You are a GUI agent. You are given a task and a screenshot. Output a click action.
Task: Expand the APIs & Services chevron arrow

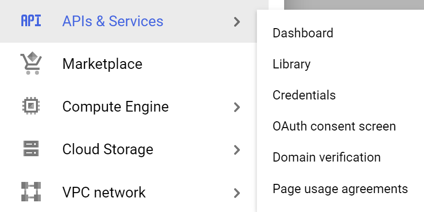tap(237, 22)
